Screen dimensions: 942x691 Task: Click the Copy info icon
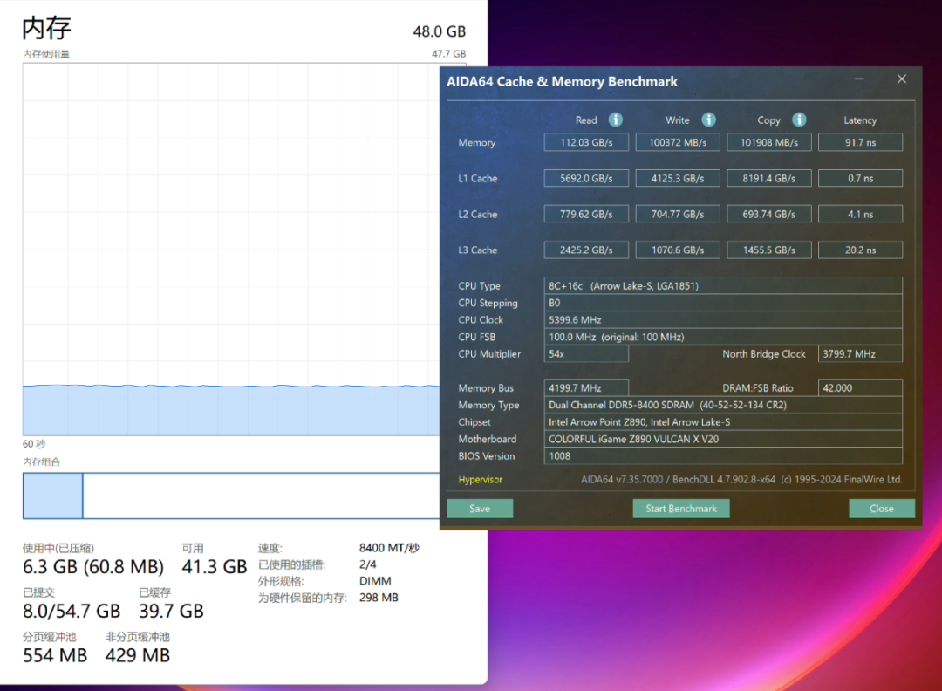pyautogui.click(x=799, y=120)
